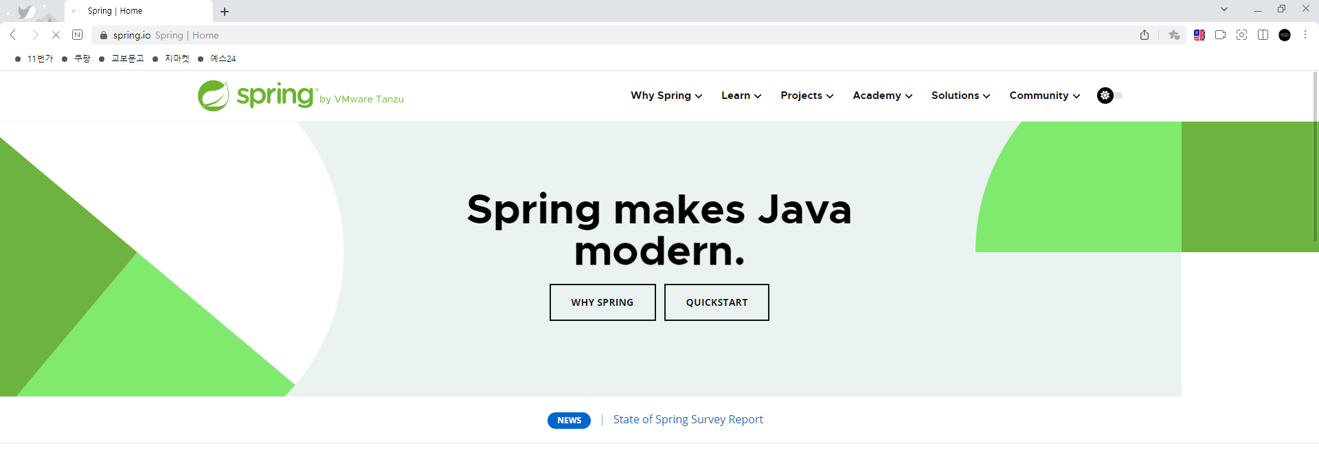Go back to the previous page
The image size is (1319, 457).
point(13,35)
